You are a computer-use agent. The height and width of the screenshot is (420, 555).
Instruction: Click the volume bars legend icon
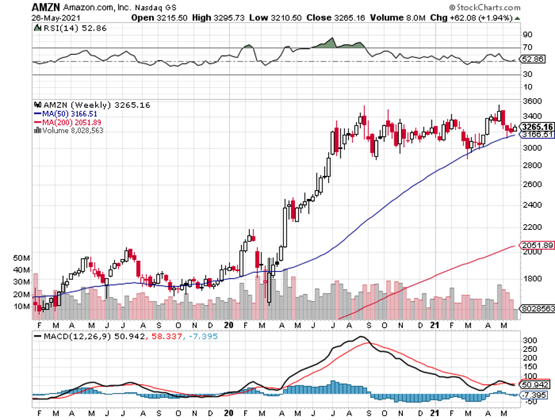click(37, 130)
